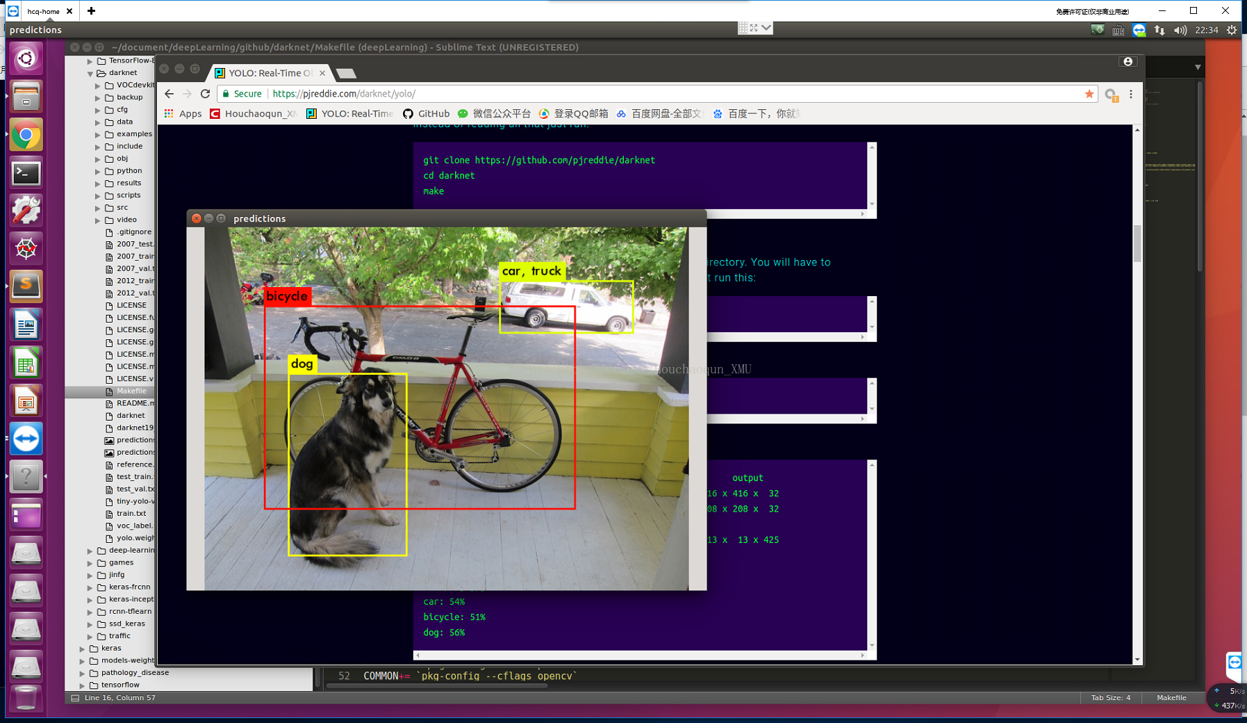1247x723 pixels.
Task: Open a new Chrome tab
Action: (x=345, y=73)
